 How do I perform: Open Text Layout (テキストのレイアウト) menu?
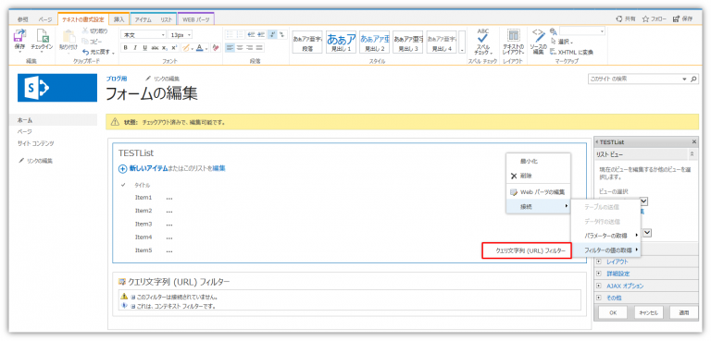click(513, 42)
